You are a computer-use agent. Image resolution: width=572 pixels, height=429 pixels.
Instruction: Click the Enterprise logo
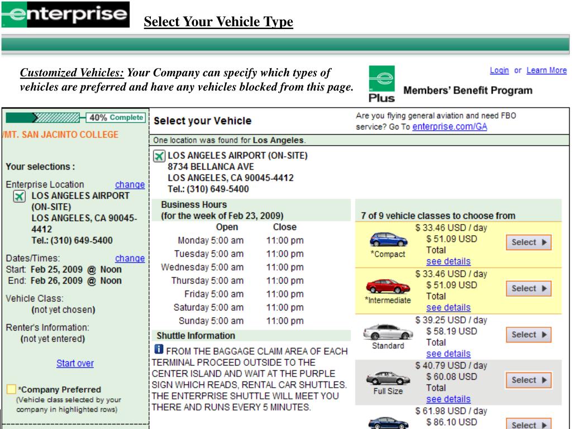(x=65, y=15)
